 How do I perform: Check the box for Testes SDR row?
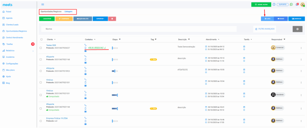click(x=40, y=48)
